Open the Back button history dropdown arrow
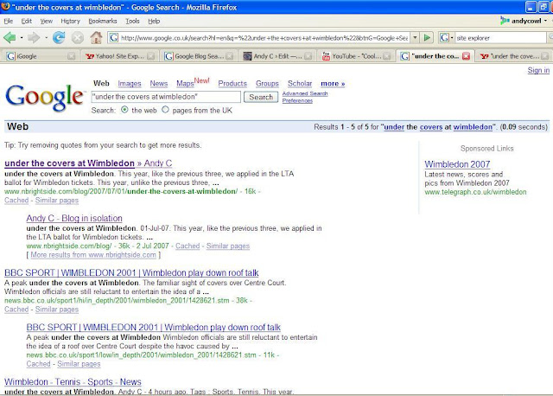This screenshot has height=396, width=553. coord(22,37)
